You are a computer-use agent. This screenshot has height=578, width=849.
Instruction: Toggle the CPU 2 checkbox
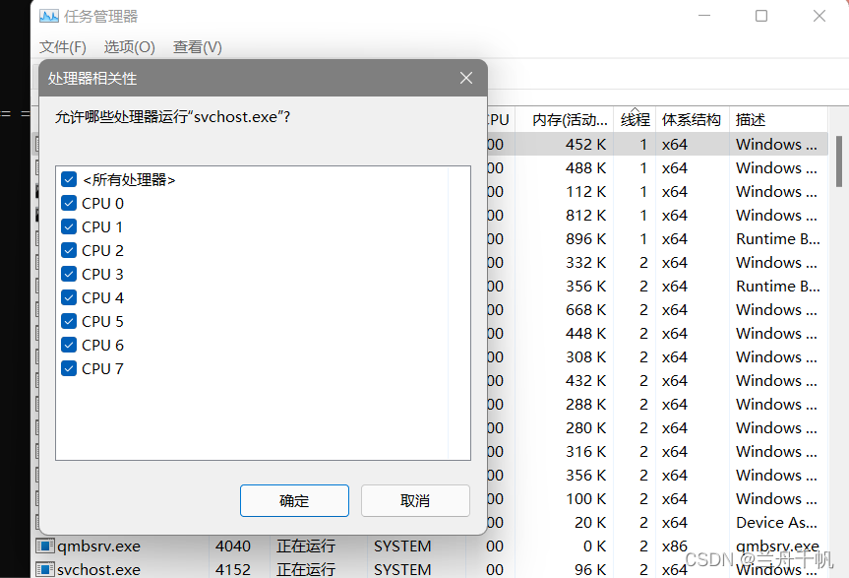click(69, 250)
